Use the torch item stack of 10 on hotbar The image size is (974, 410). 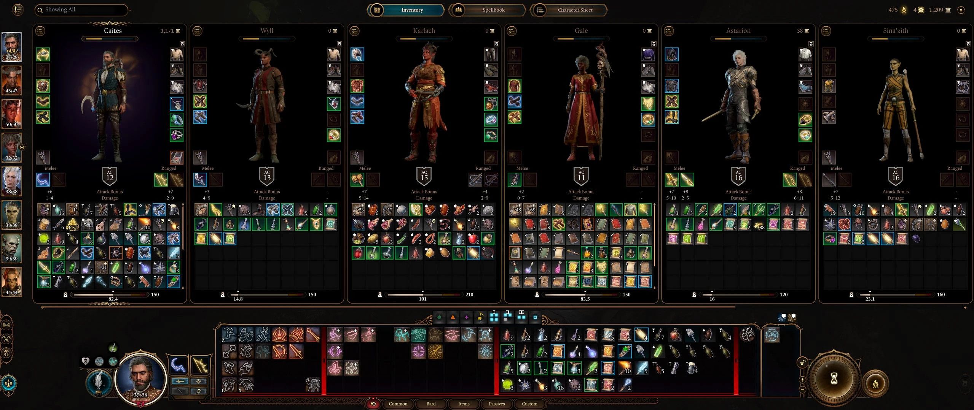(x=624, y=368)
